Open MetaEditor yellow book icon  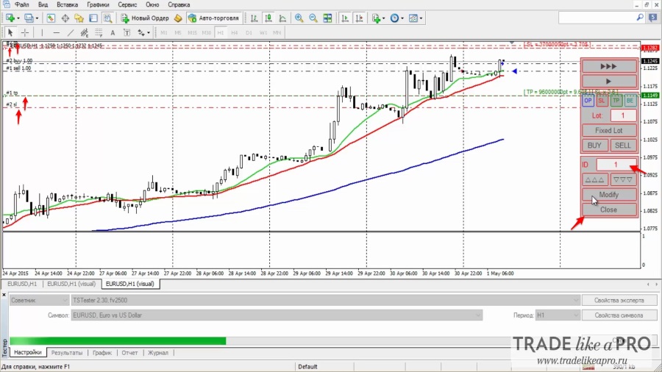pos(178,18)
